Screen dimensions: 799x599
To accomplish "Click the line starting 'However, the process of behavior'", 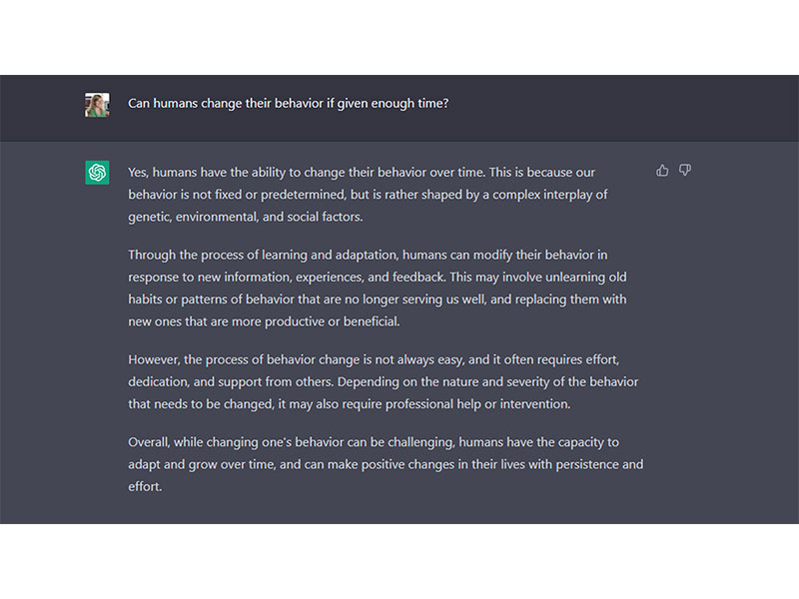I will pos(374,359).
